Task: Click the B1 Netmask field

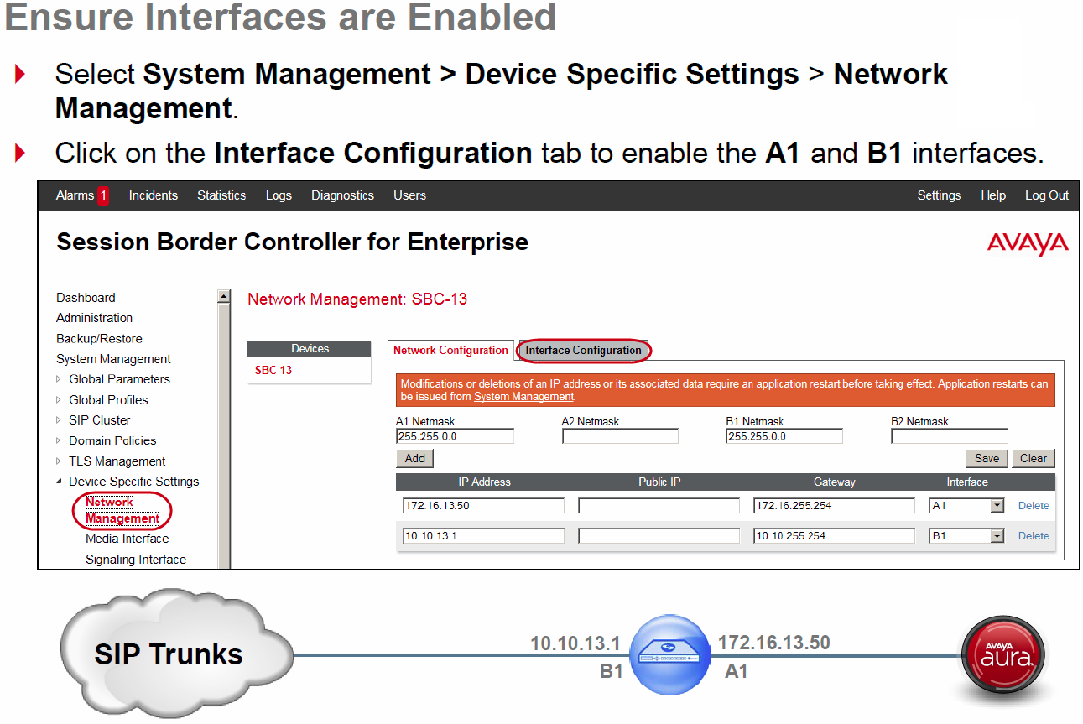Action: pos(784,436)
